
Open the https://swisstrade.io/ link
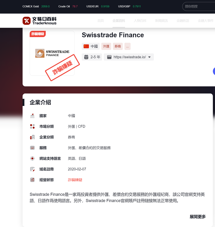tap(130, 57)
